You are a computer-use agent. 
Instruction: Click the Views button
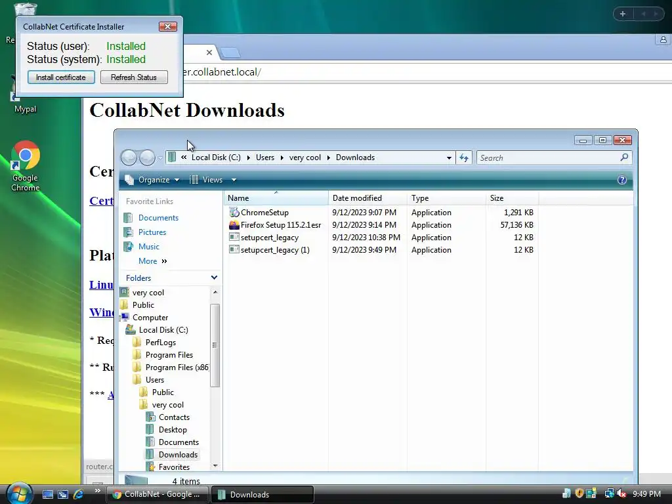207,180
